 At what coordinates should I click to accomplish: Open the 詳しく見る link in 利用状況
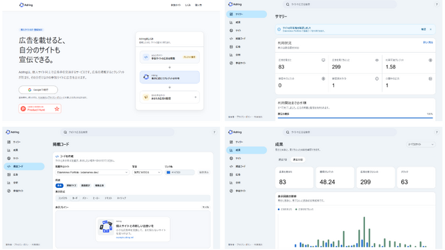point(428,42)
